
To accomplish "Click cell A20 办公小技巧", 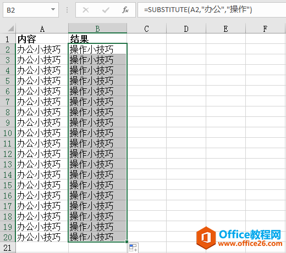I will tap(42, 237).
